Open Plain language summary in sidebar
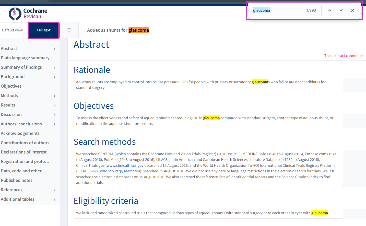 (x=25, y=58)
